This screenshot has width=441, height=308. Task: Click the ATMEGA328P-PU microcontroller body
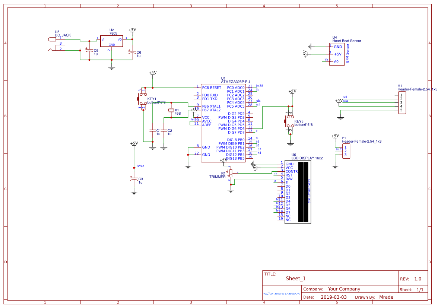pos(223,123)
